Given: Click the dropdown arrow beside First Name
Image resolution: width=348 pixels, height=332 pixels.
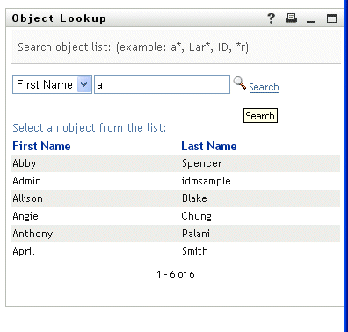Looking at the screenshot, I should 84,84.
